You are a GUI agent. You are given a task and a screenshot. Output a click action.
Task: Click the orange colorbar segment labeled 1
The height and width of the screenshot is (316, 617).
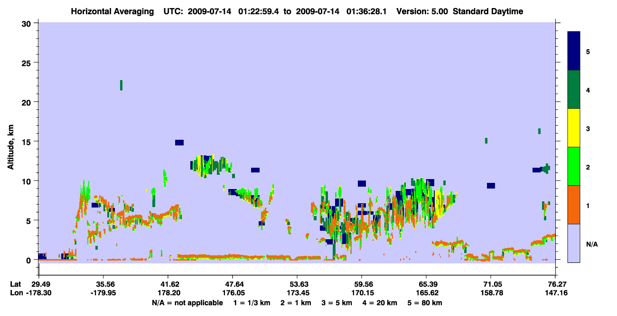pos(574,205)
